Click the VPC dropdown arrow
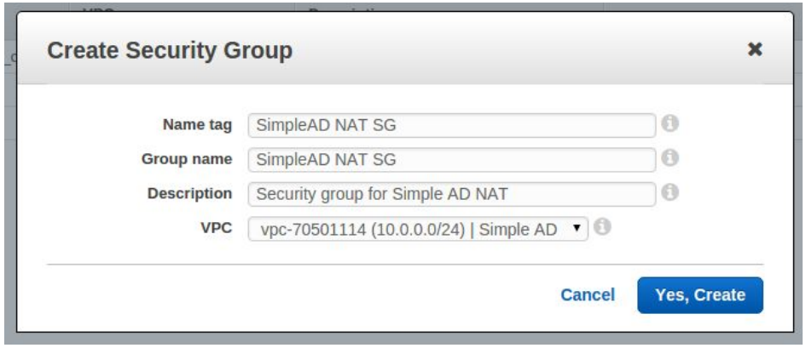The image size is (806, 348). click(x=577, y=227)
